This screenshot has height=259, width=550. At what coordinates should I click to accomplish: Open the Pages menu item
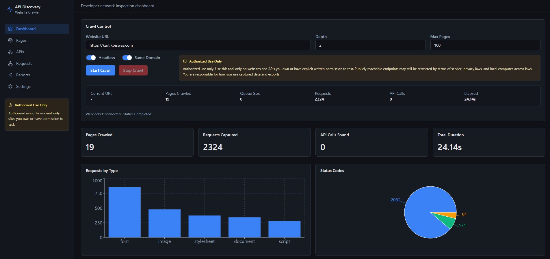coord(37,40)
